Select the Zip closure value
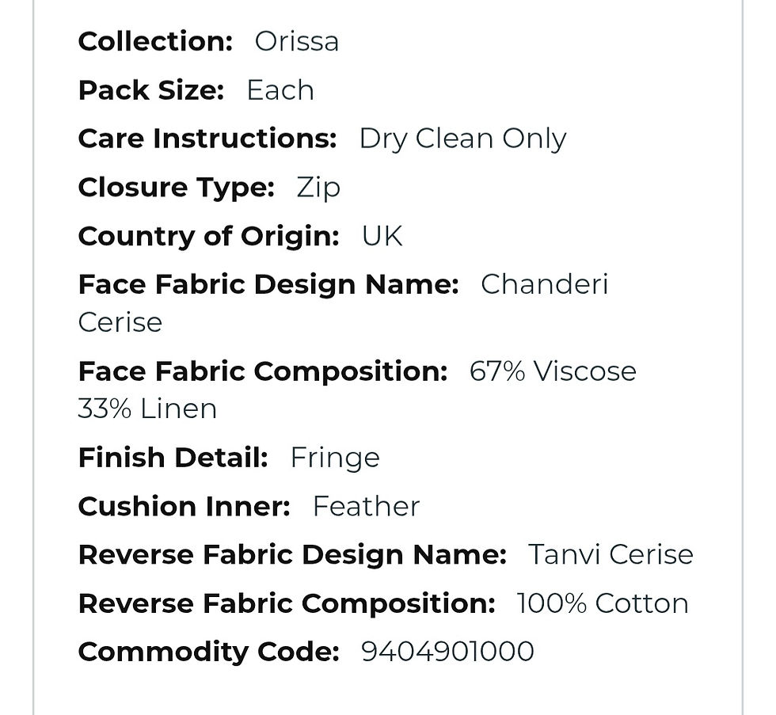The image size is (776, 715). (318, 188)
